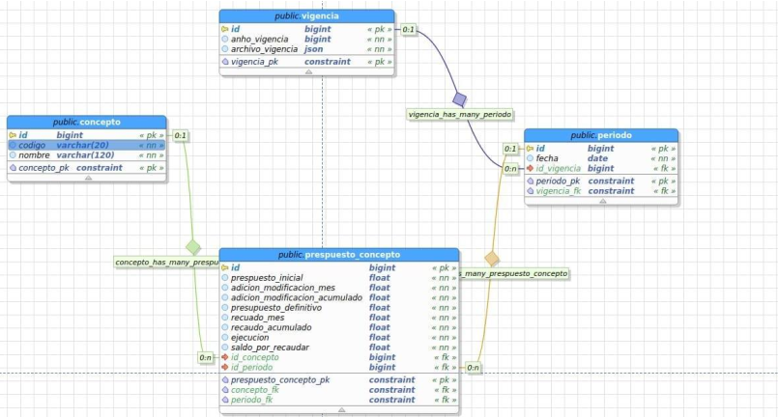Screen dimensions: 778x417
Task: Click the primary key icon of concepto id
Action: (x=13, y=135)
